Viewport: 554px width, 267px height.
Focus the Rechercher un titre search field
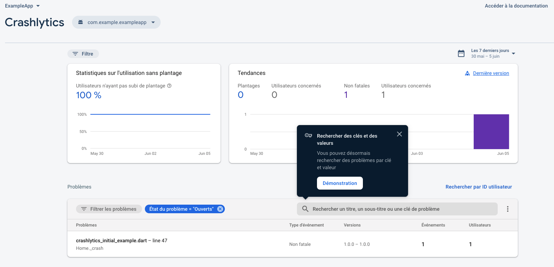point(397,209)
